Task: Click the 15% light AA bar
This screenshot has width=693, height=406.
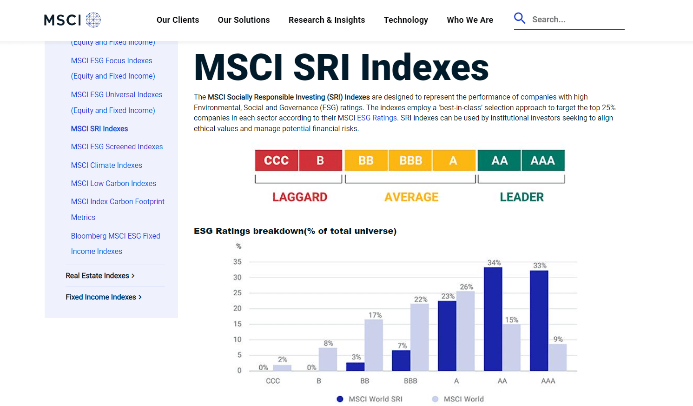Action: [x=512, y=347]
